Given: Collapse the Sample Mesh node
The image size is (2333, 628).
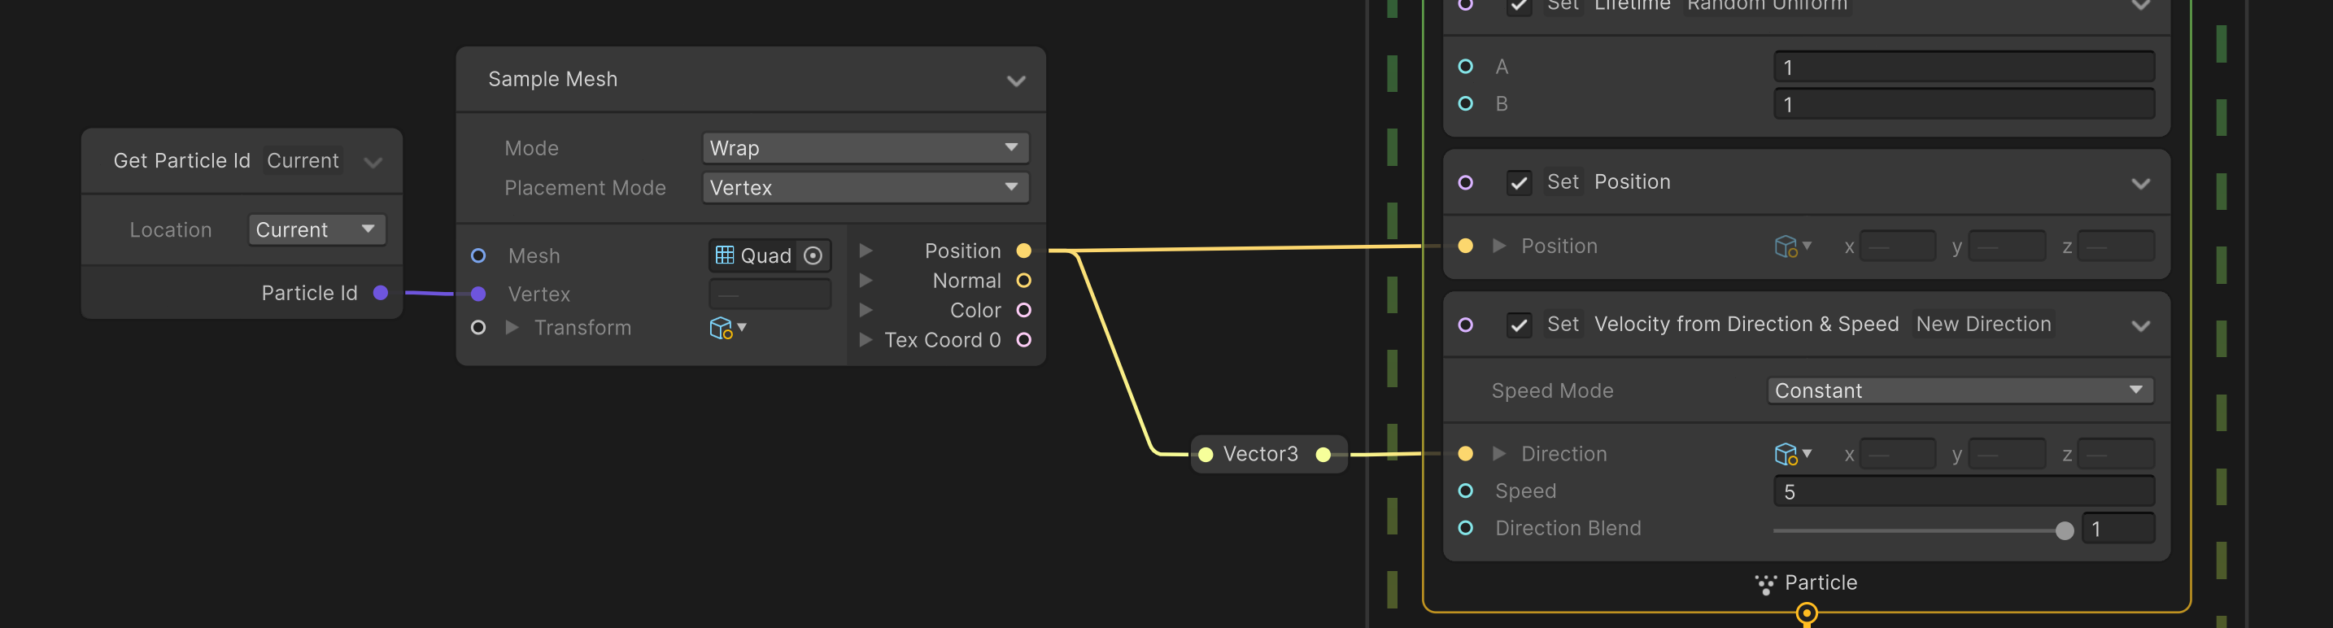Looking at the screenshot, I should 1016,81.
